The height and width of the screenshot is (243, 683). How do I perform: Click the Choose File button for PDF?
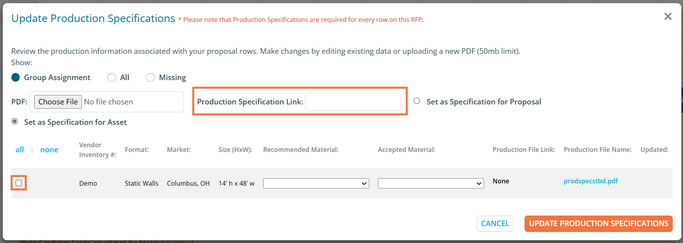click(58, 102)
